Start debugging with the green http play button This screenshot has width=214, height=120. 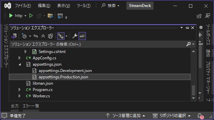(11, 16)
